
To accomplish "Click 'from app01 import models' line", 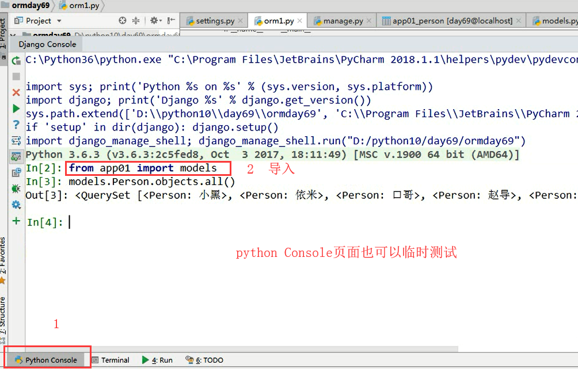I will tap(143, 168).
